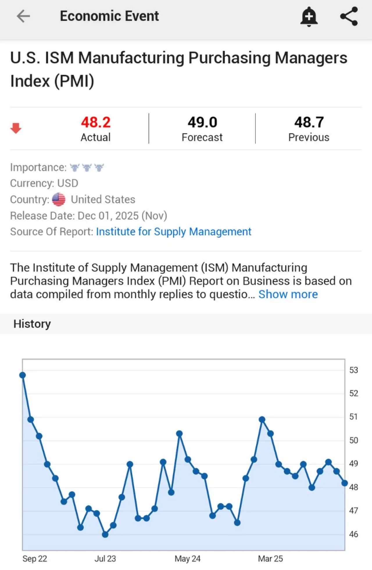Tap the United States country name

pyautogui.click(x=103, y=200)
